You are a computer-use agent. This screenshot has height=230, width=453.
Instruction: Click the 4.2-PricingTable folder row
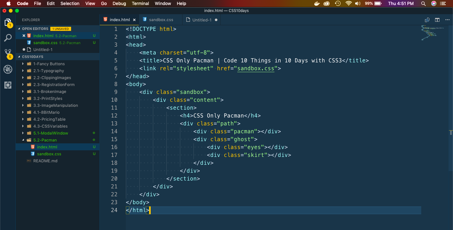click(x=58, y=119)
